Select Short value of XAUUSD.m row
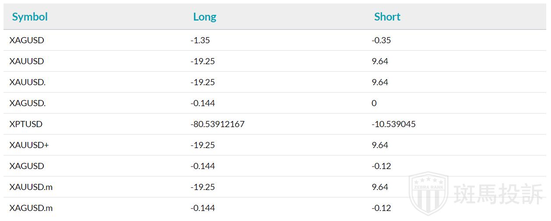 tap(380, 187)
